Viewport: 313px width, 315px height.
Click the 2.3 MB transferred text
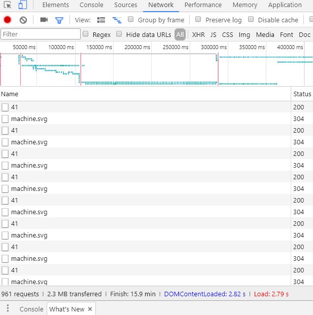pyautogui.click(x=75, y=294)
